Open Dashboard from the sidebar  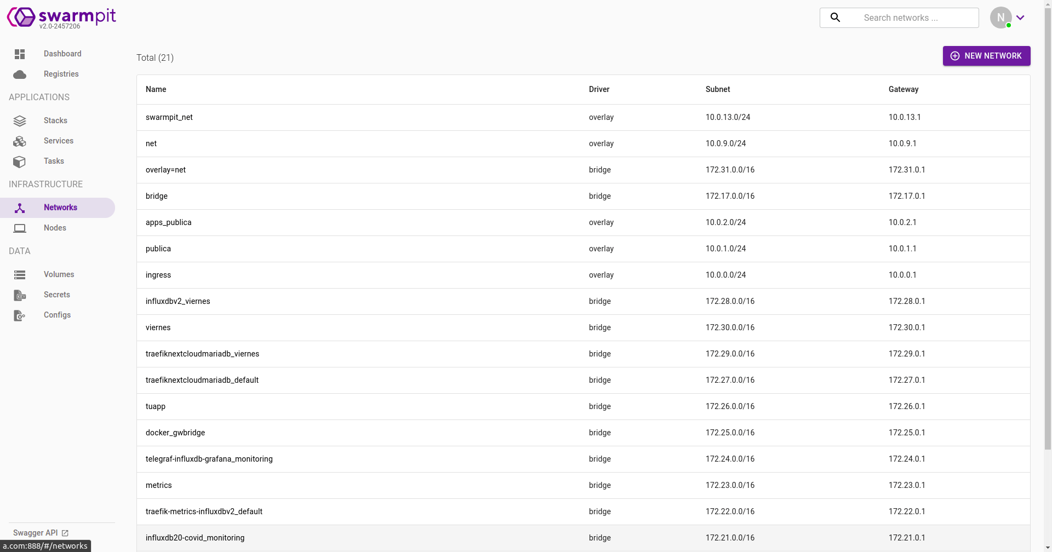click(58, 54)
